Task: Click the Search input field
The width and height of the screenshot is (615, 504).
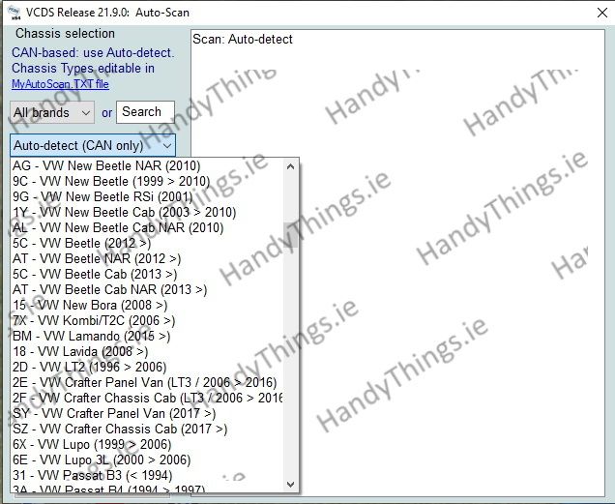Action: [x=145, y=112]
